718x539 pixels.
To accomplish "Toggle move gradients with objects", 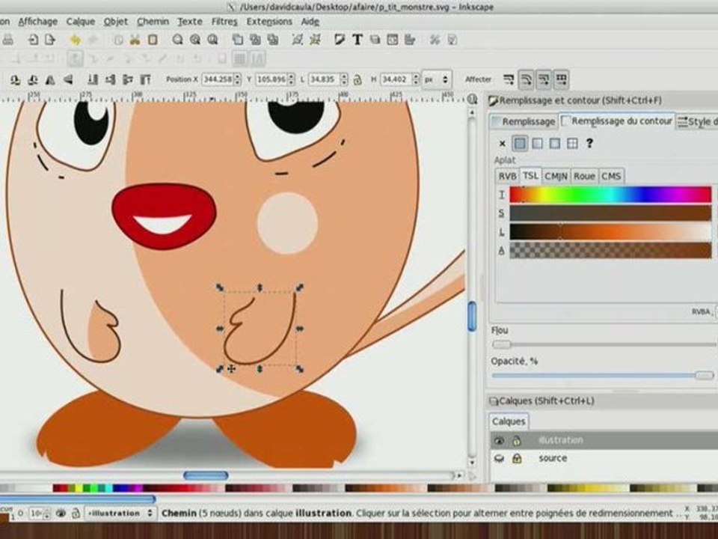I will (544, 80).
